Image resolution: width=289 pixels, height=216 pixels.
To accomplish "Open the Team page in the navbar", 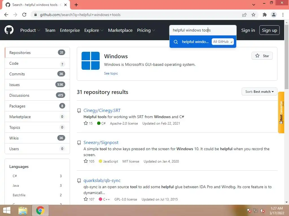I will [x=50, y=30].
